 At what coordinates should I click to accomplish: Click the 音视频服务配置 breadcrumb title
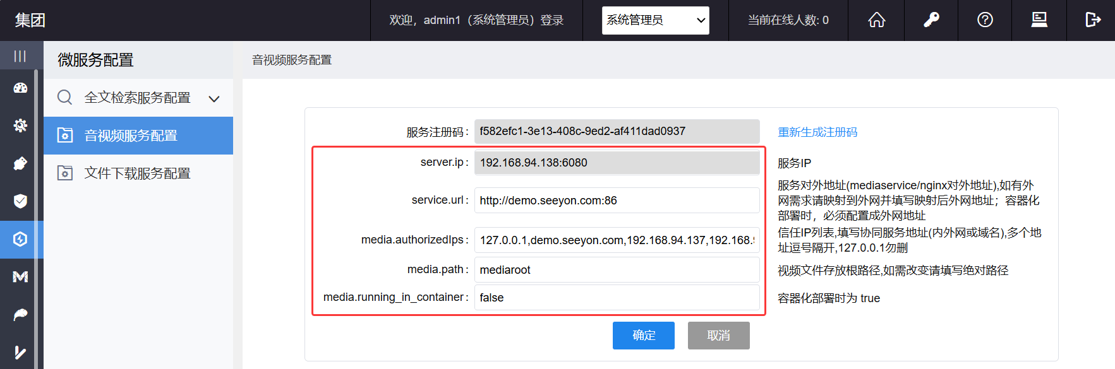292,60
